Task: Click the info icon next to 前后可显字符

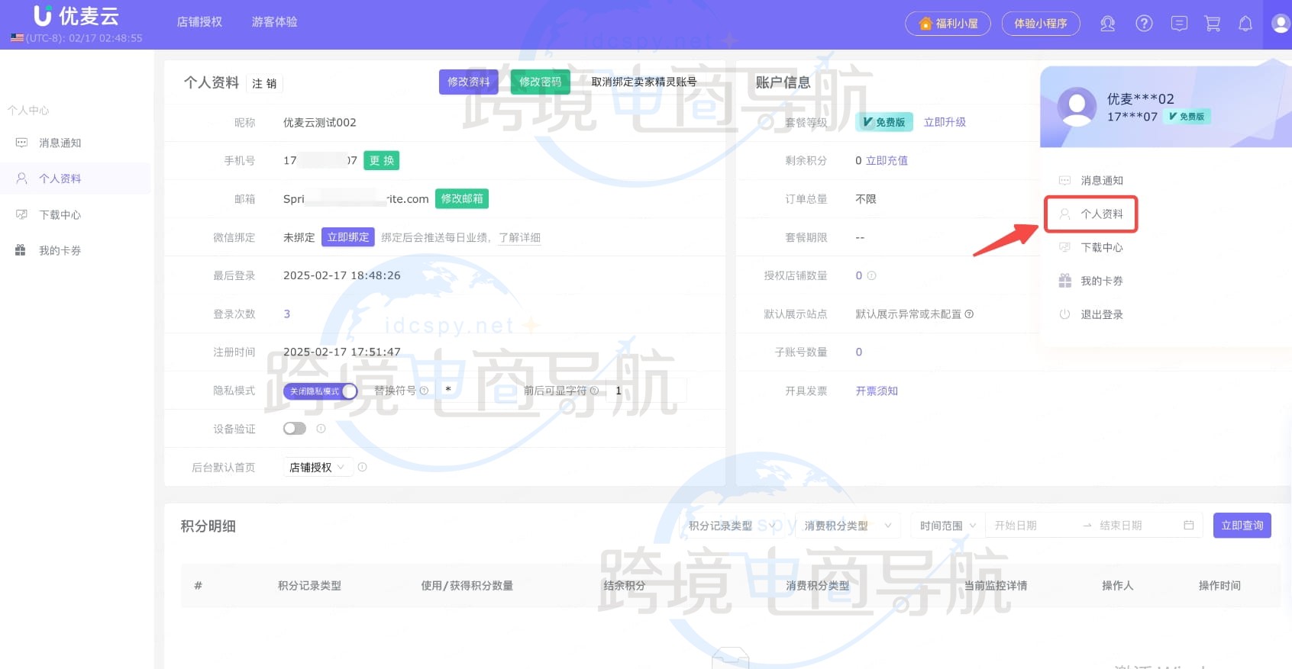Action: 594,391
